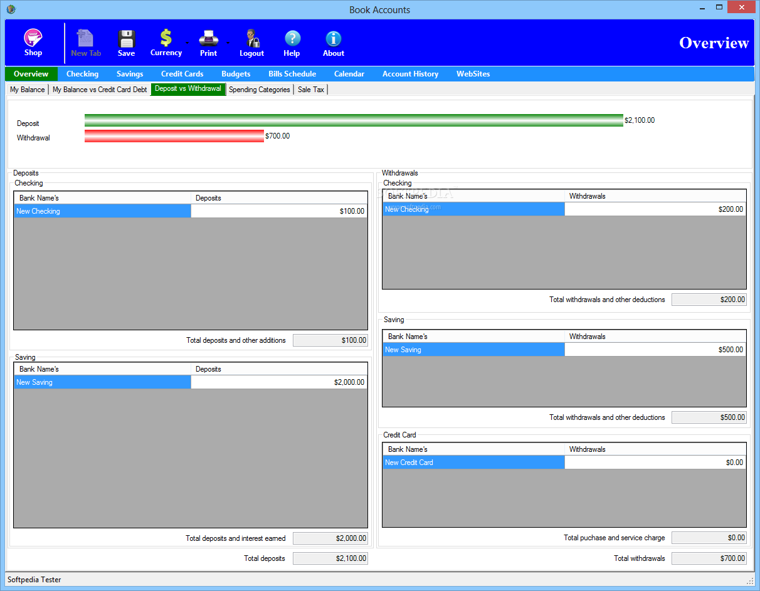760x591 pixels.
Task: Click the $500.00 withdrawal cell
Action: (x=655, y=350)
